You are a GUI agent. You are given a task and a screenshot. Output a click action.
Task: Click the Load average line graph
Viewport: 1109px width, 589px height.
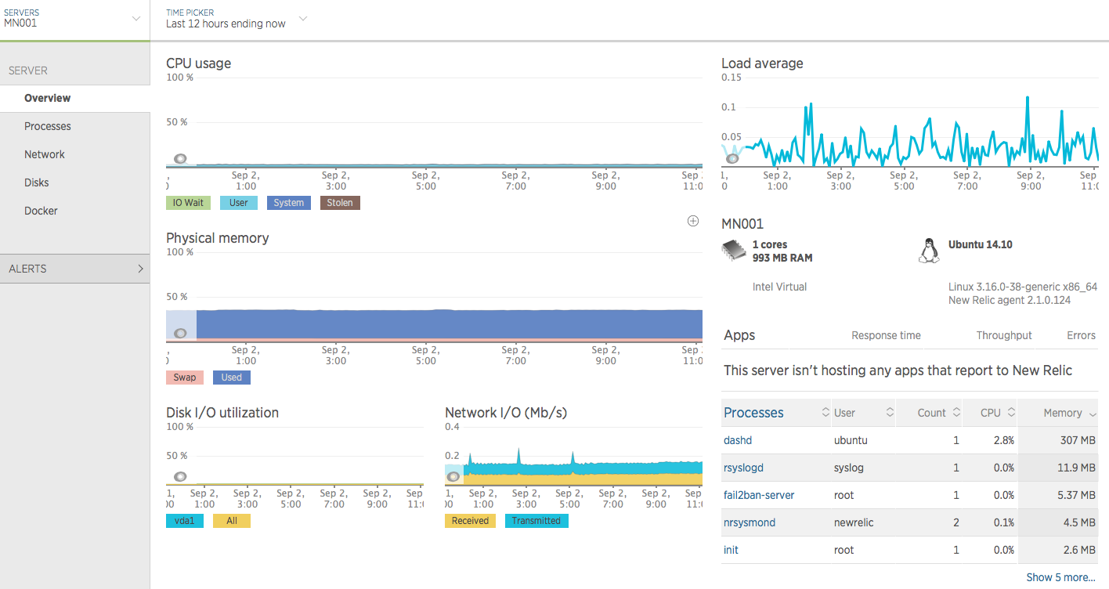911,129
